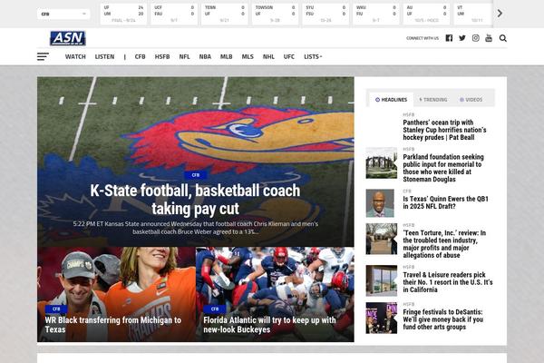Viewport: 544px width, 363px height.
Task: Click 'CONNECT WITH US' label
Action: (423, 38)
